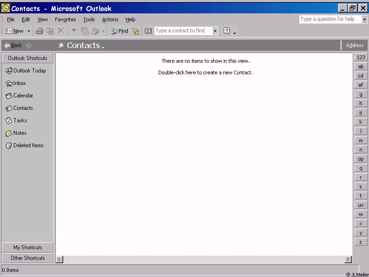Click the 'Type a contact to find' field
Screen dimensions: 369x277
pyautogui.click(x=183, y=30)
